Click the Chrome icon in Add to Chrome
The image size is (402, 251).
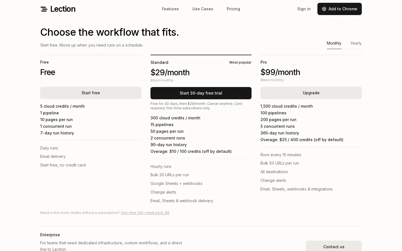coord(324,9)
